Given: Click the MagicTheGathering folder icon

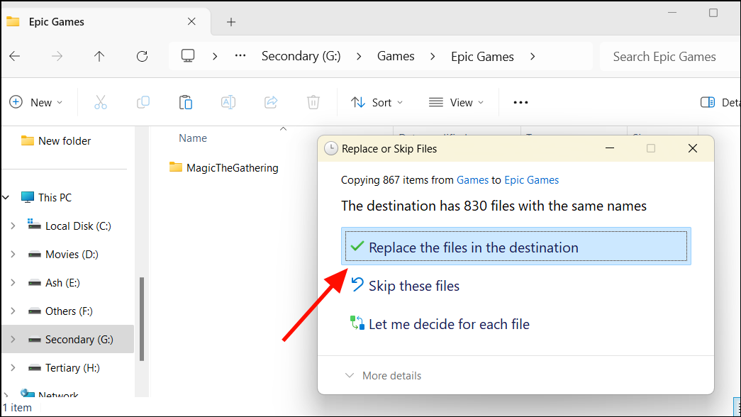Looking at the screenshot, I should tap(176, 167).
